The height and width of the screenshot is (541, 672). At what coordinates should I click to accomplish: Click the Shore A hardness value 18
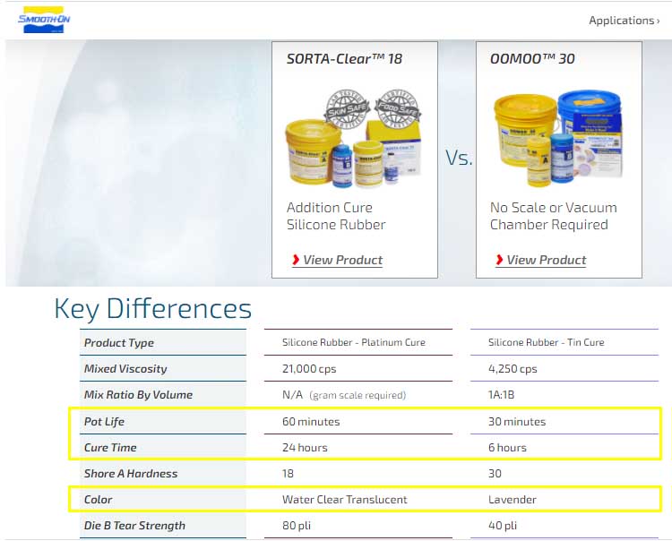tap(288, 473)
